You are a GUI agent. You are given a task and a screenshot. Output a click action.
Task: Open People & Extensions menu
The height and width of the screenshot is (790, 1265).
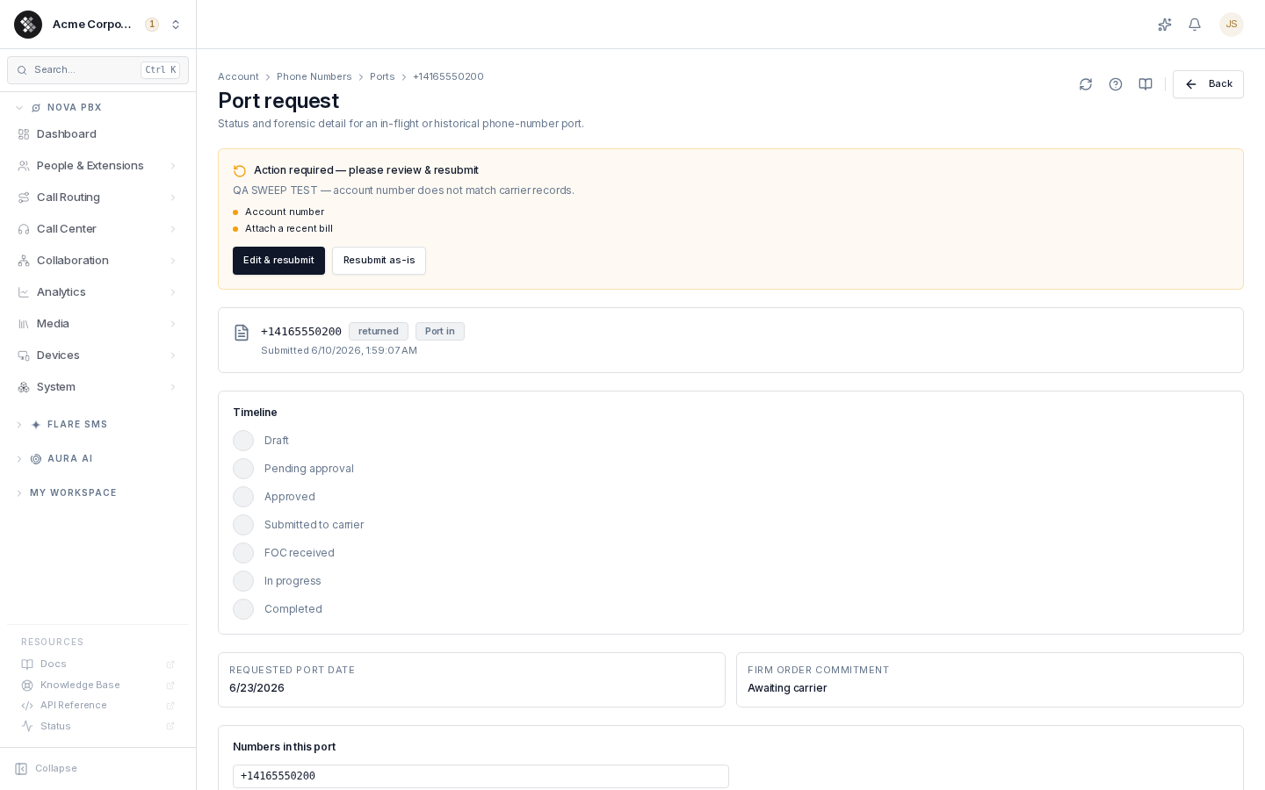[98, 166]
